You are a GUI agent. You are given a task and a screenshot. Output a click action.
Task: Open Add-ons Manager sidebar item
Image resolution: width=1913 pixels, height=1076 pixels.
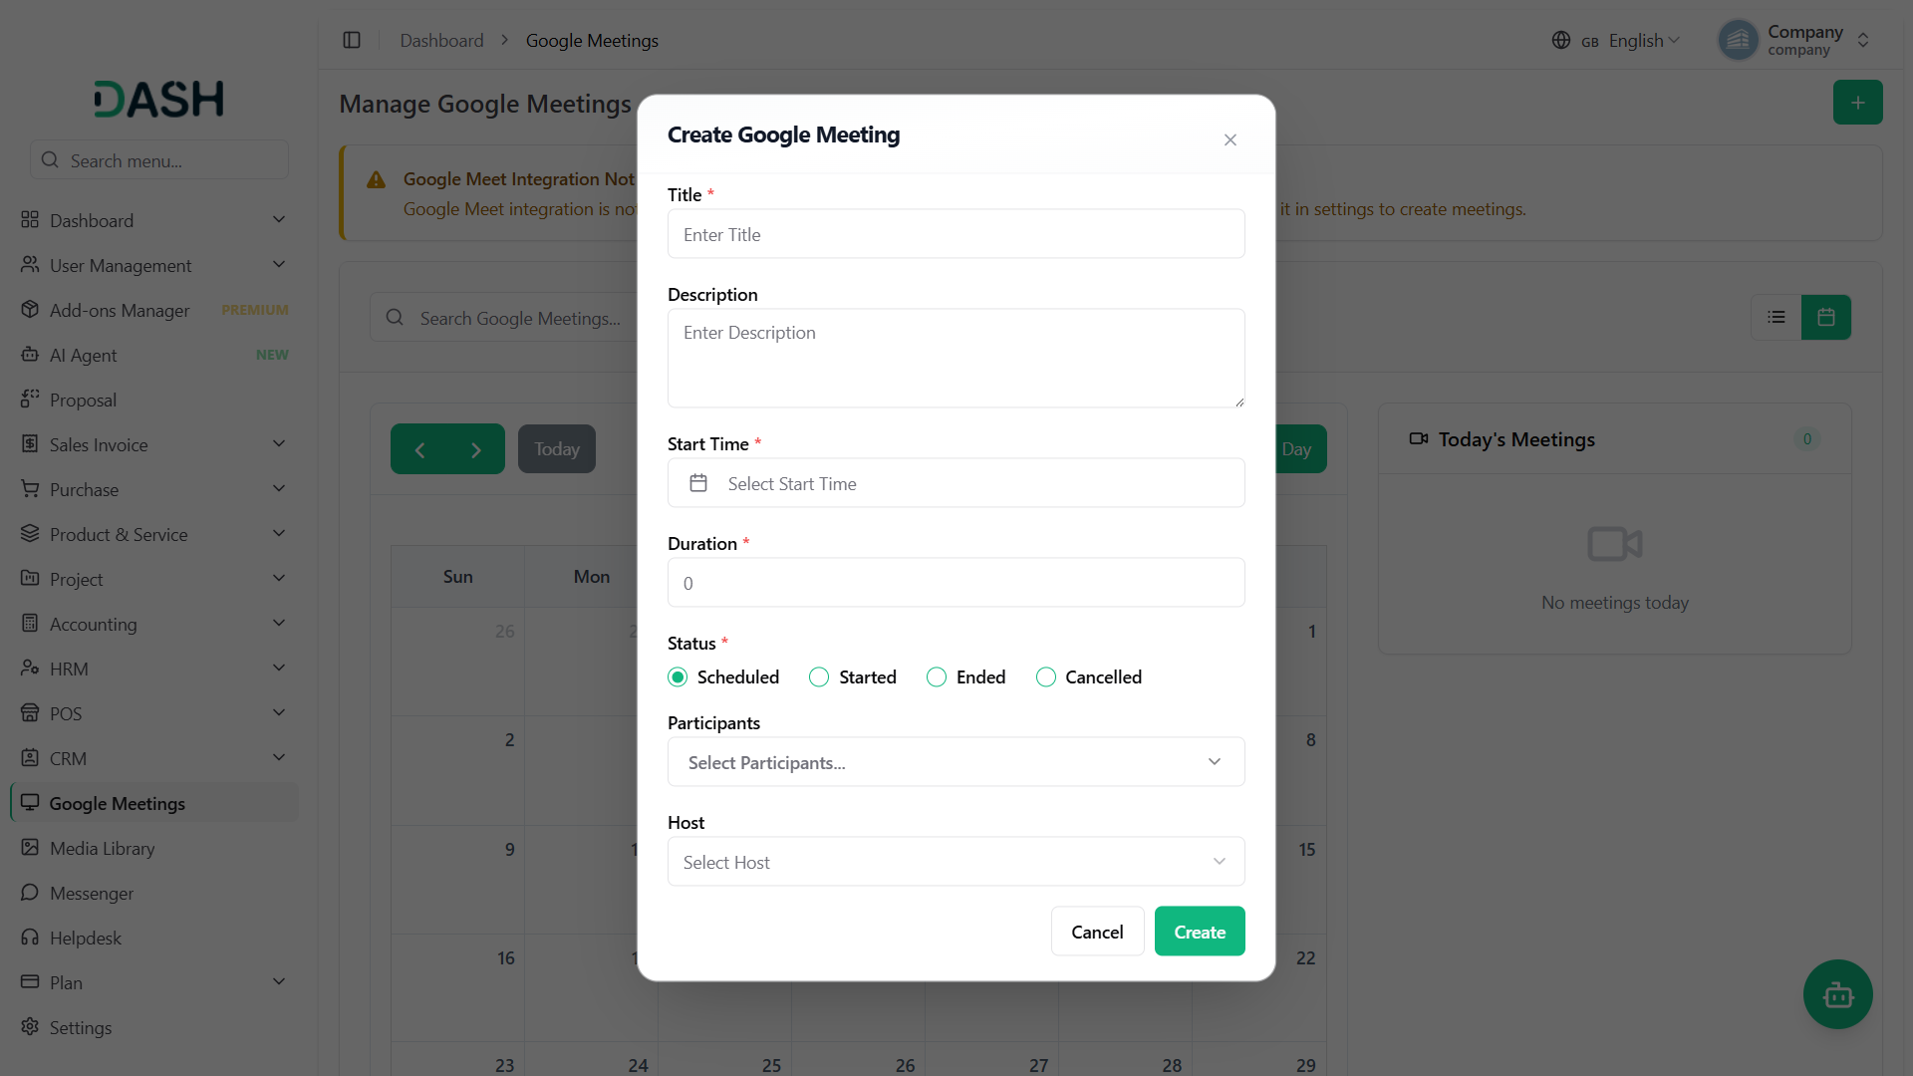[154, 310]
